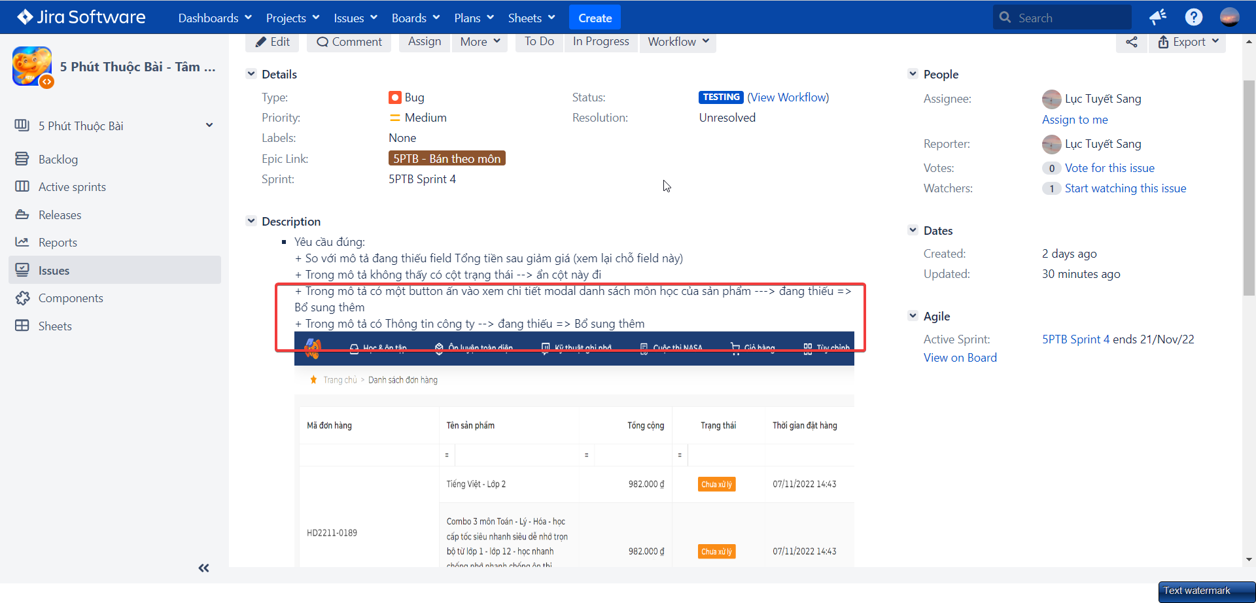Open the Projects dropdown menu
This screenshot has height=603, width=1256.
pos(292,18)
